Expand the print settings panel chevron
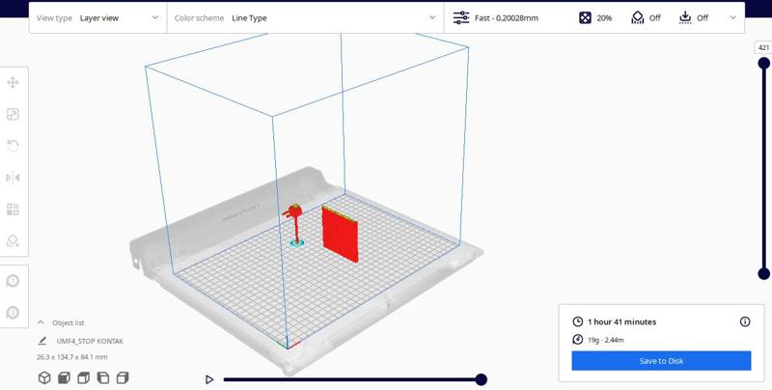Viewport: 772px width, 390px height. (733, 17)
